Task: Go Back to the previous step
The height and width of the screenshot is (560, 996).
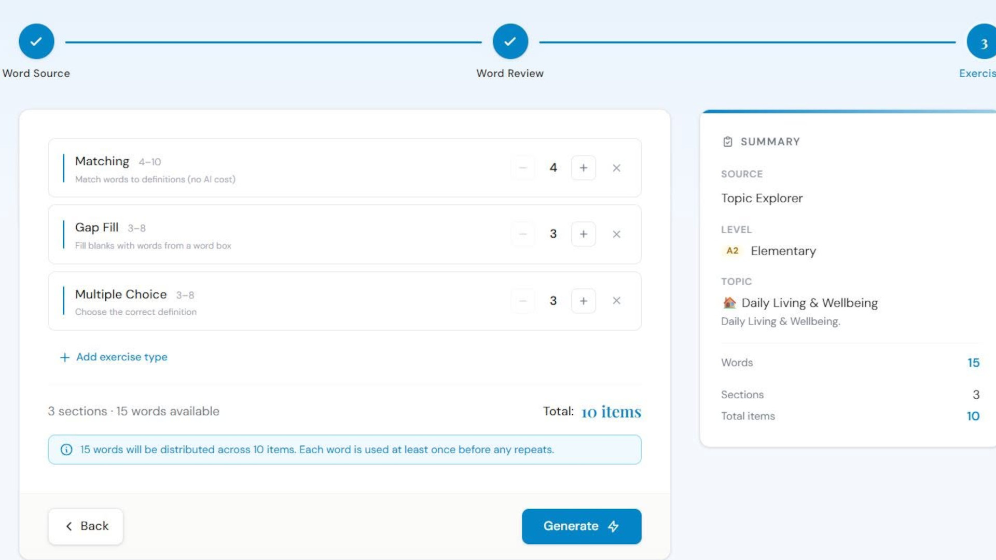Action: (x=86, y=526)
